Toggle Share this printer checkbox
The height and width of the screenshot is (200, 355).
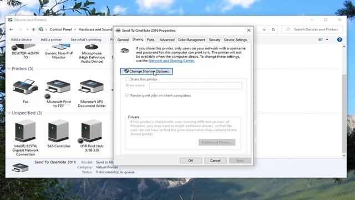coord(127,79)
